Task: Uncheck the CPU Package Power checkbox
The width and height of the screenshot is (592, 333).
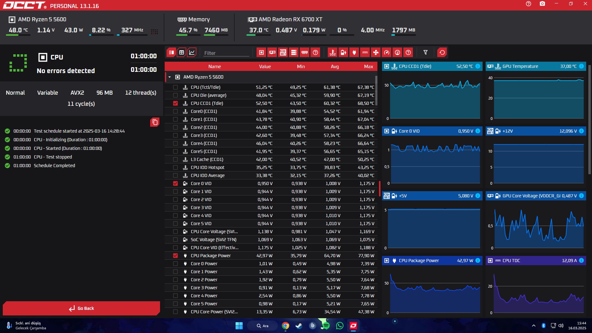Action: 175,256
